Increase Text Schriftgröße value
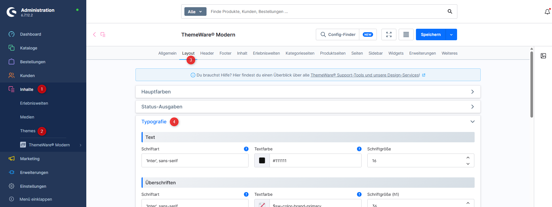This screenshot has height=207, width=552. (x=468, y=158)
